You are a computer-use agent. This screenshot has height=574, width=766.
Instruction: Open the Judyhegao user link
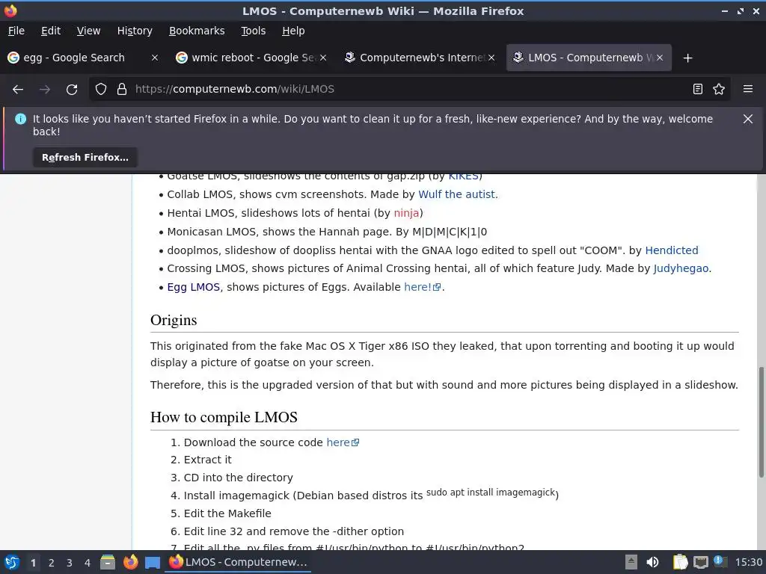coord(681,268)
